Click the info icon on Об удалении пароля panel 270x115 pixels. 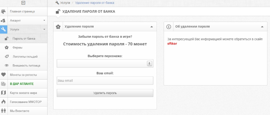pos(169,27)
